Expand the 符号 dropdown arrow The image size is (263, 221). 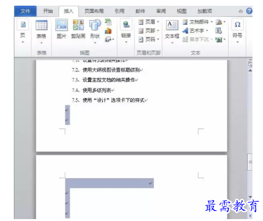tap(237, 42)
